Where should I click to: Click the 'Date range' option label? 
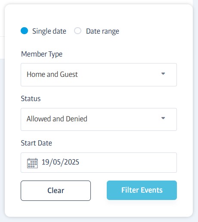(x=102, y=31)
